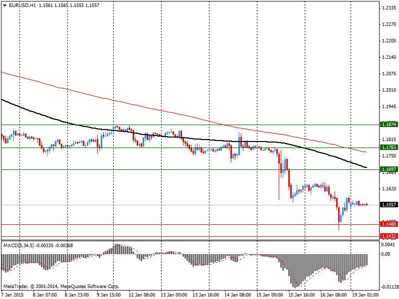399x299 pixels.
Task: Click the 1.1945 price axis value
Action: tap(389, 107)
